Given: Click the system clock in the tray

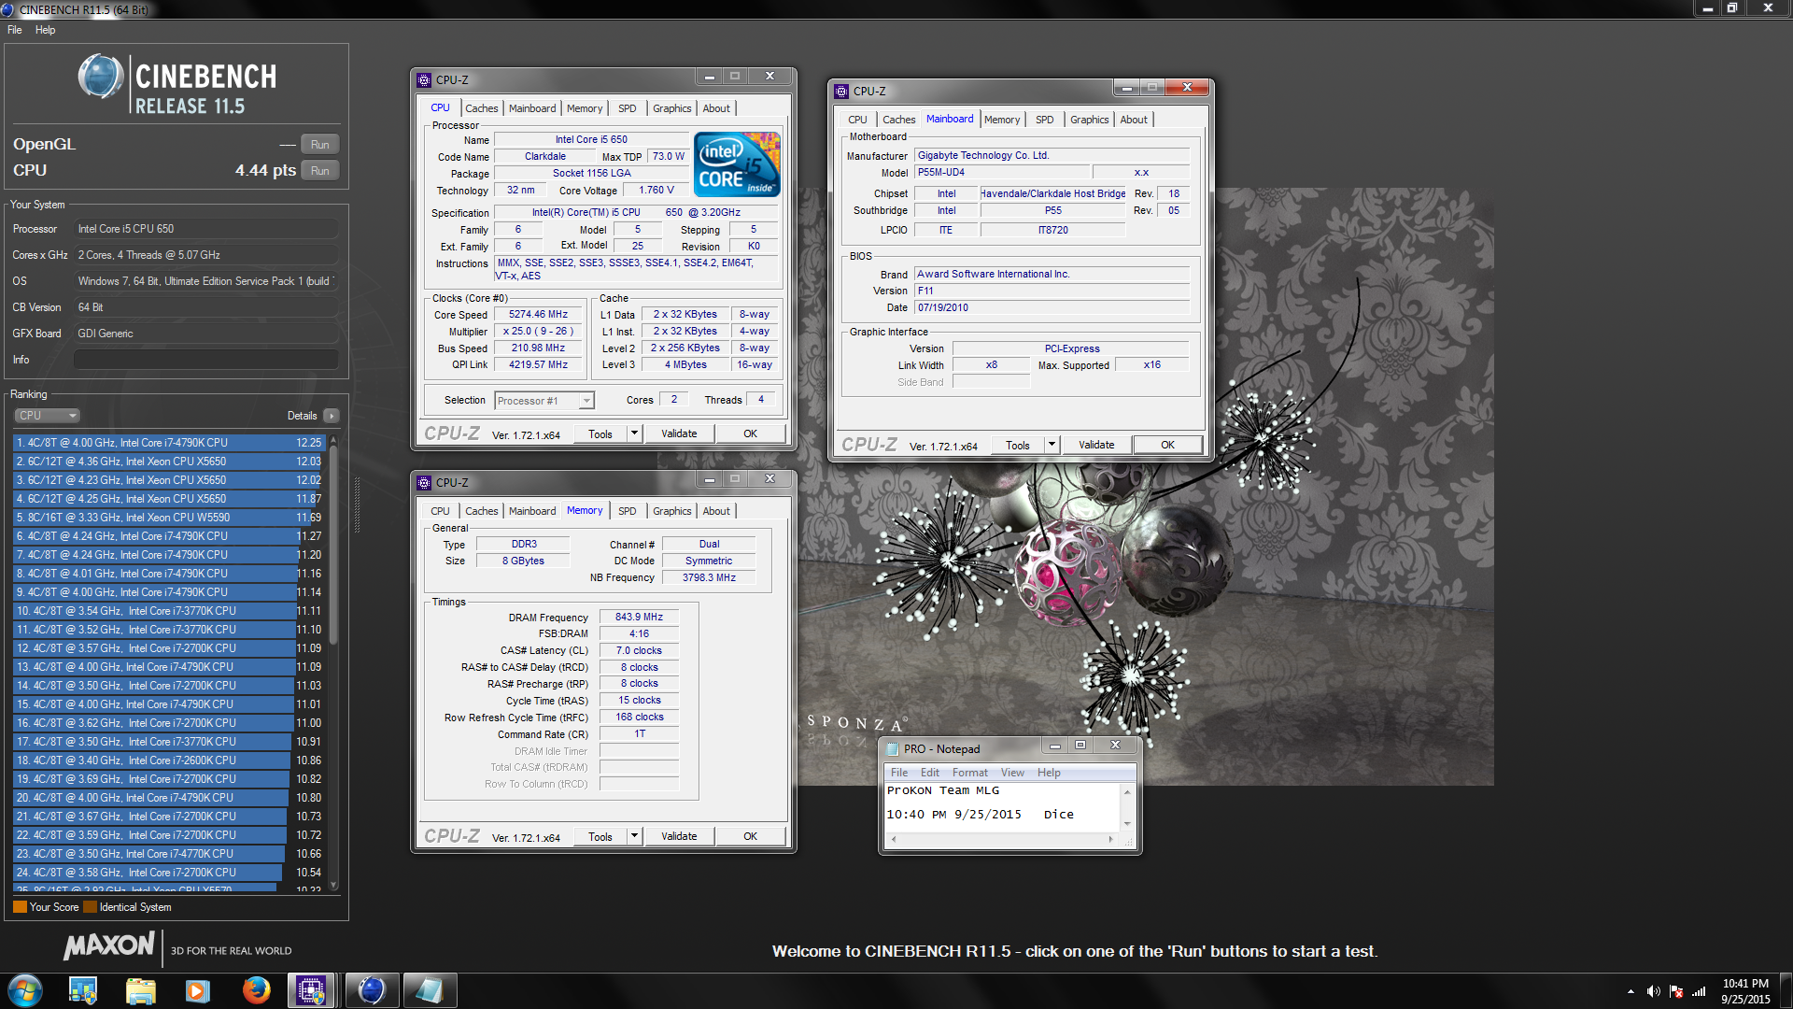Looking at the screenshot, I should (x=1745, y=991).
